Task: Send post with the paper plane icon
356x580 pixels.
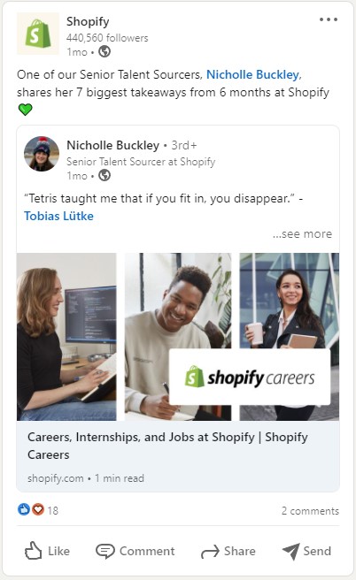Action: (306, 551)
